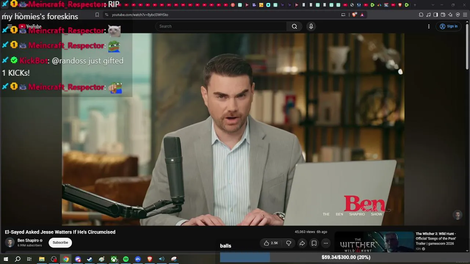
Task: Open the browser hamburger main menu
Action: (465, 15)
